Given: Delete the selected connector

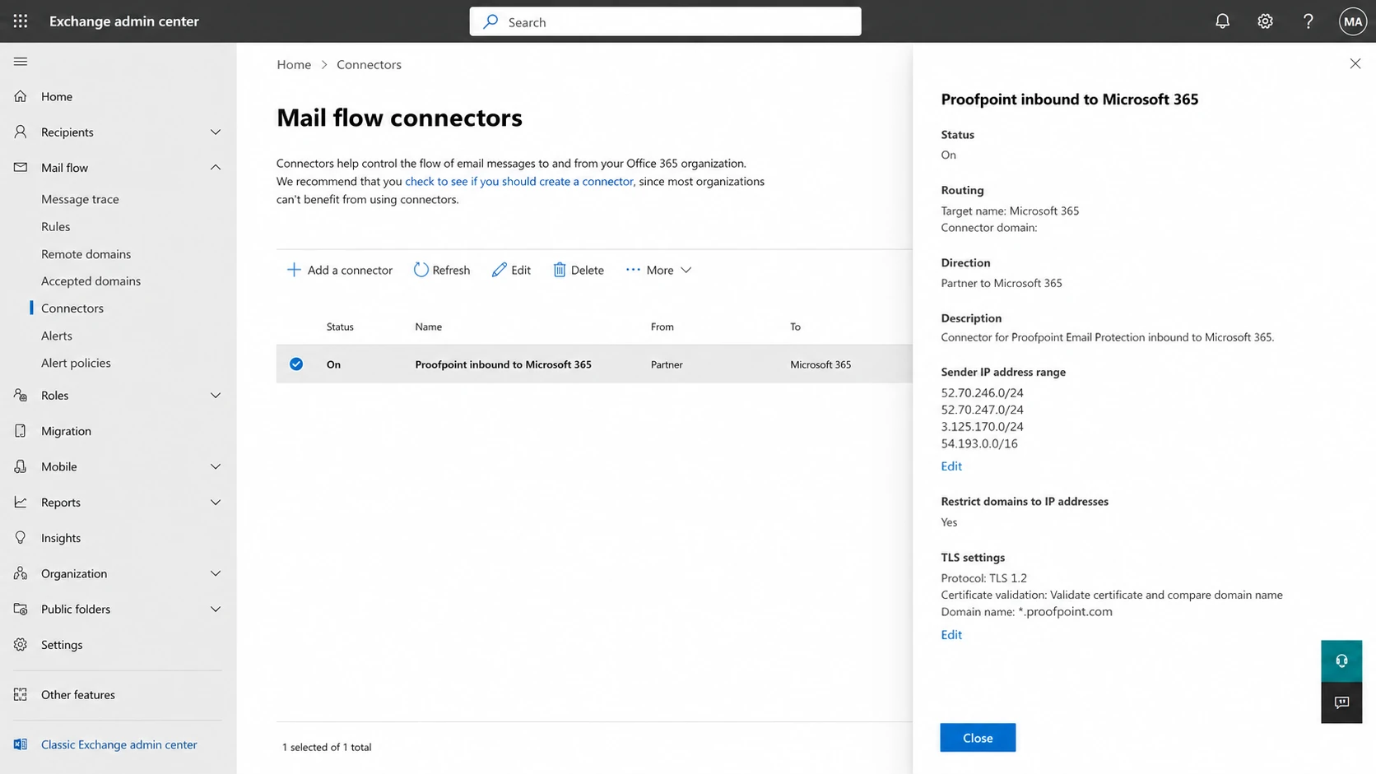Looking at the screenshot, I should [x=579, y=270].
